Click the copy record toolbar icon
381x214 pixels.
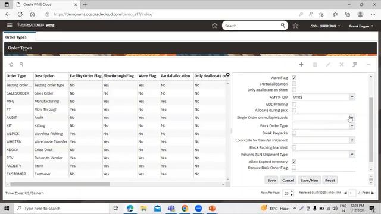pyautogui.click(x=315, y=64)
